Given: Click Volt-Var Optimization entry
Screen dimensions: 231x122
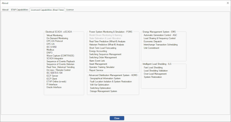Looking at the screenshot, I should click(x=99, y=85).
